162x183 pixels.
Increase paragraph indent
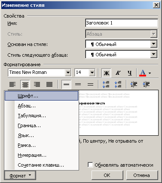(146, 85)
